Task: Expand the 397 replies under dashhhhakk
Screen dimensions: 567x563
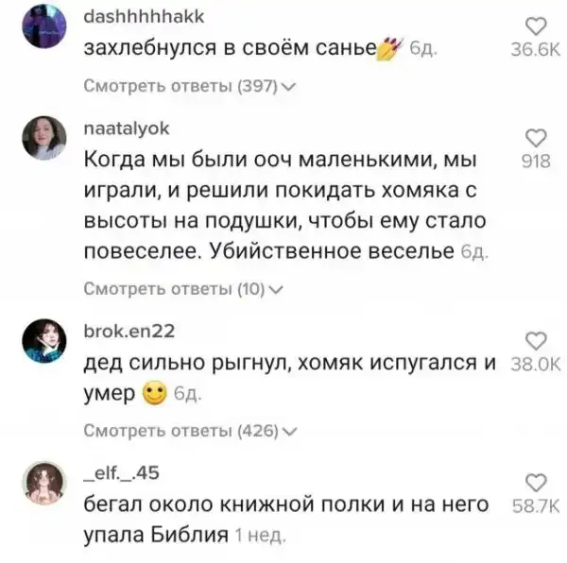Action: (x=190, y=86)
